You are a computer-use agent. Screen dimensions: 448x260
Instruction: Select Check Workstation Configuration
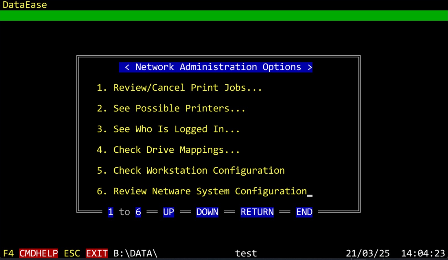pyautogui.click(x=191, y=171)
